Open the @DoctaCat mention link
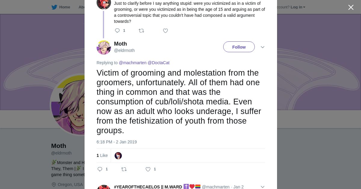Image resolution: width=361 pixels, height=189 pixels. coord(159,63)
